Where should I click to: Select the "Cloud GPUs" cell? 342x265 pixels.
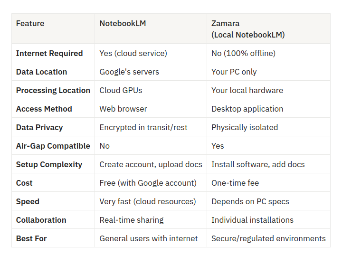coord(121,90)
